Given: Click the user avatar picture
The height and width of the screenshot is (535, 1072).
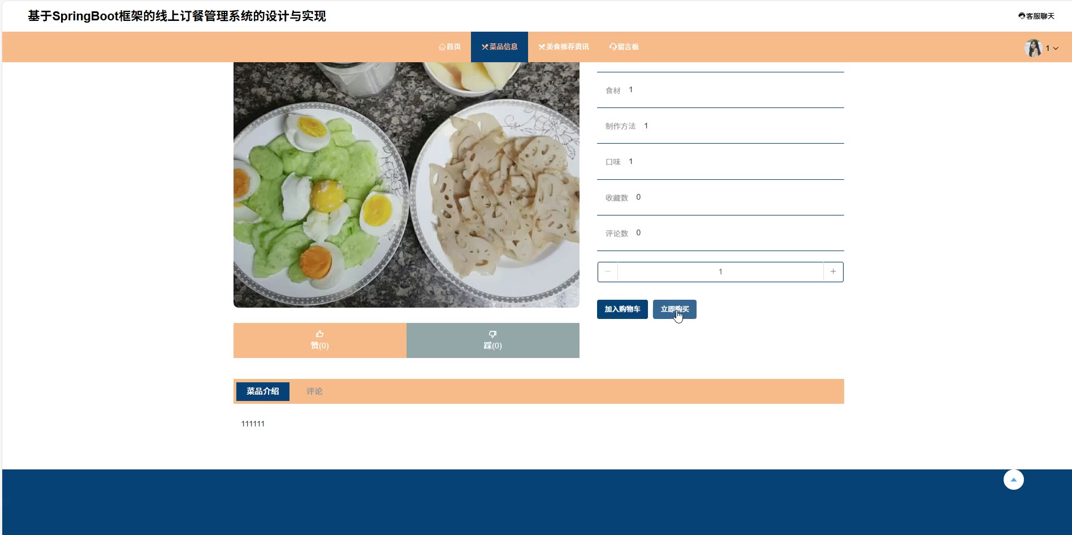Looking at the screenshot, I should coord(1033,48).
